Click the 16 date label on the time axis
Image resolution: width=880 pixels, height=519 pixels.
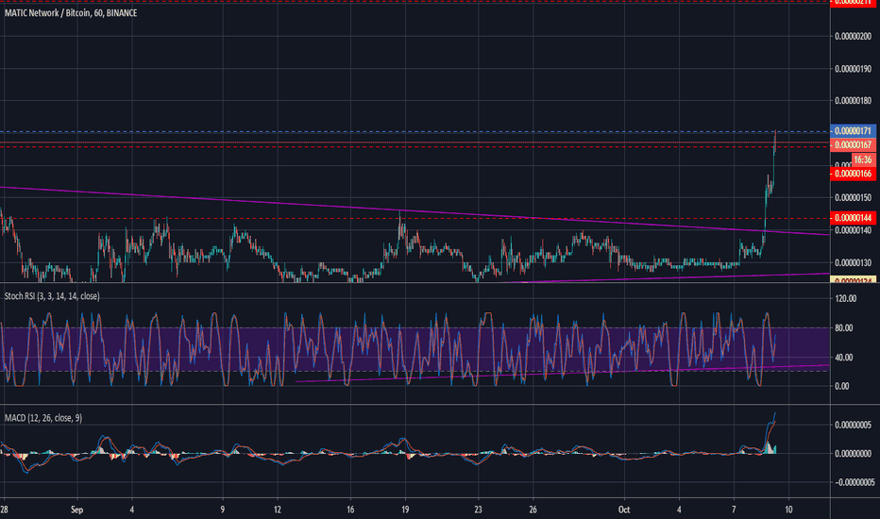point(350,510)
